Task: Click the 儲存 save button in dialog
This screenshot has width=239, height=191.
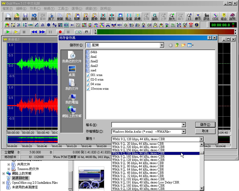Action: (x=205, y=125)
